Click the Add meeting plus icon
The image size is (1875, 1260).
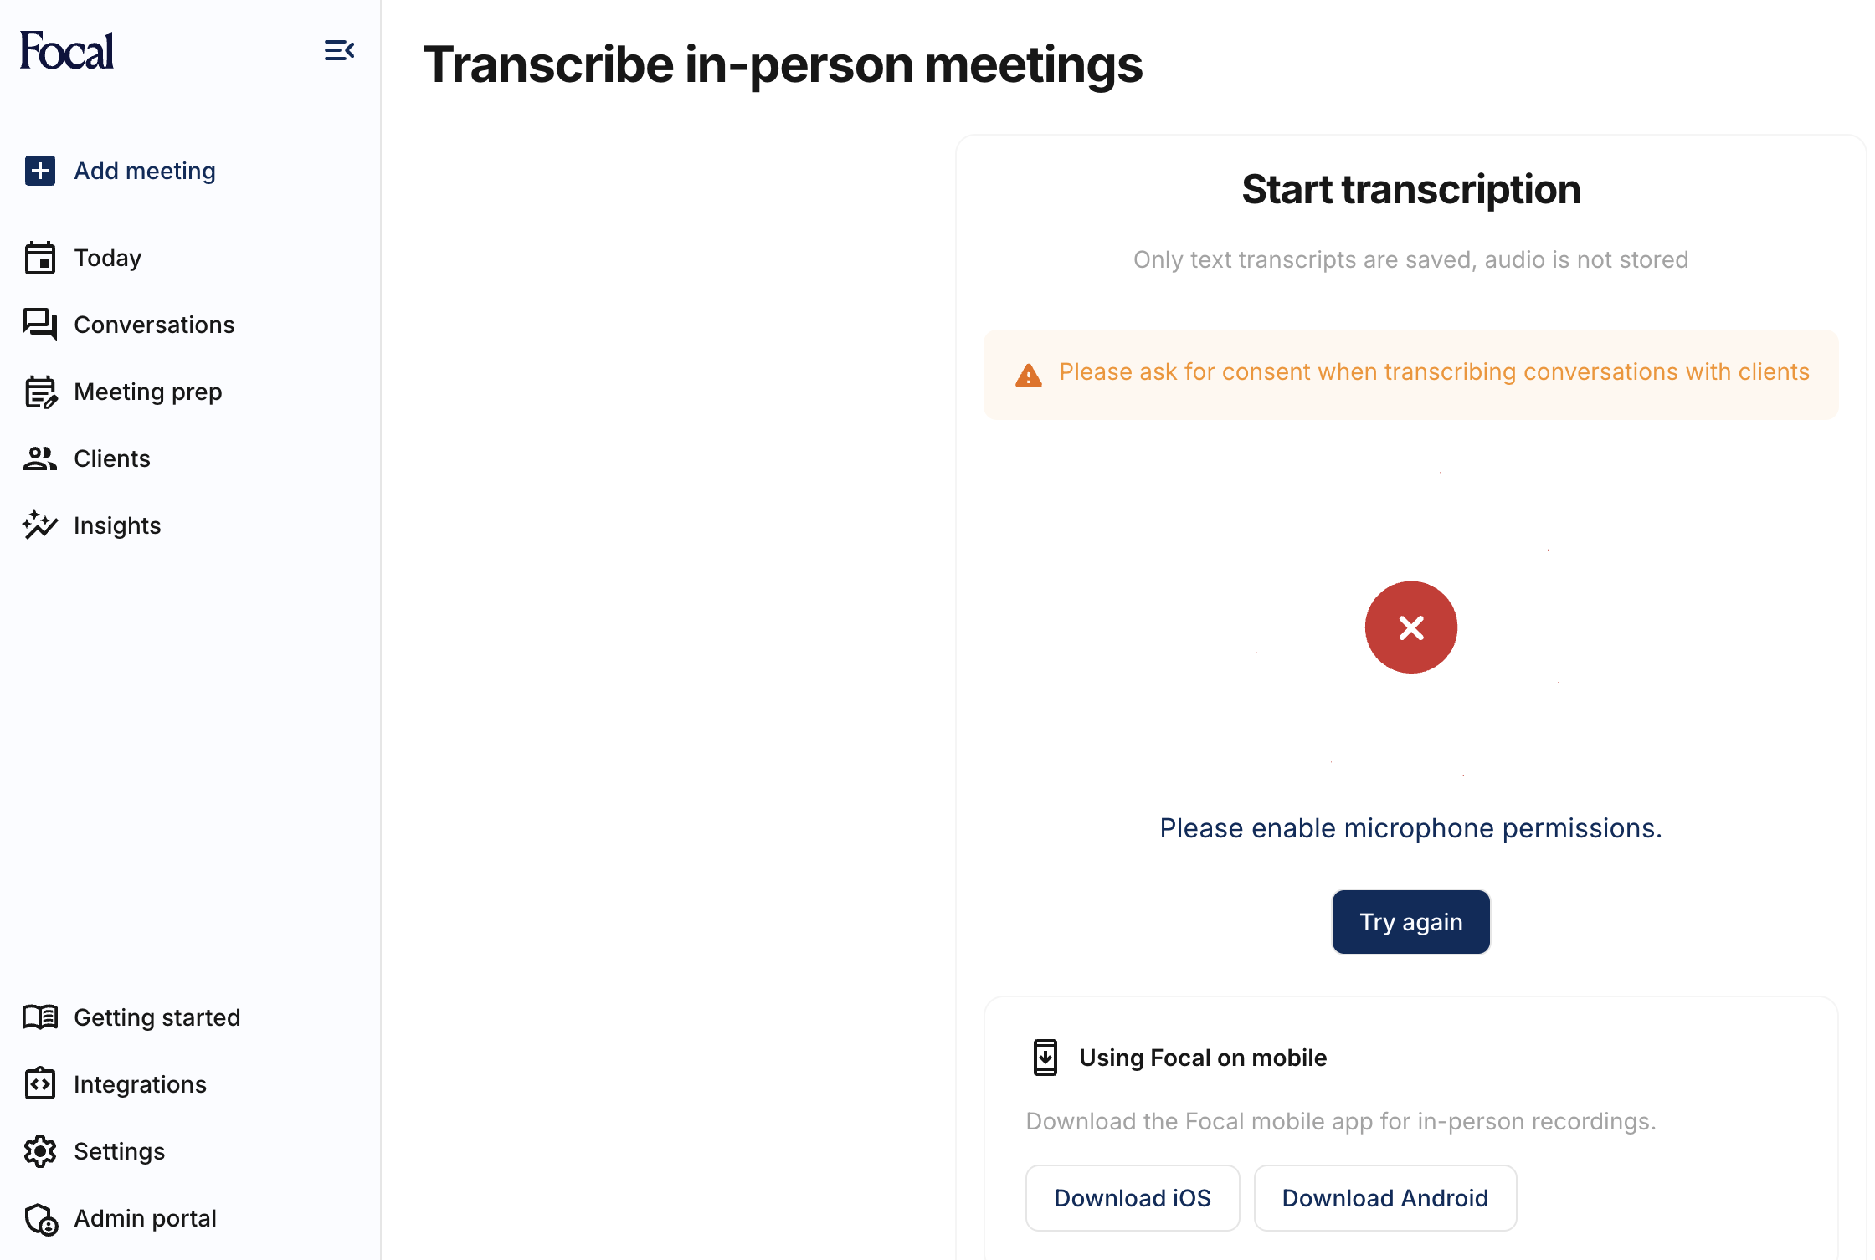40,171
